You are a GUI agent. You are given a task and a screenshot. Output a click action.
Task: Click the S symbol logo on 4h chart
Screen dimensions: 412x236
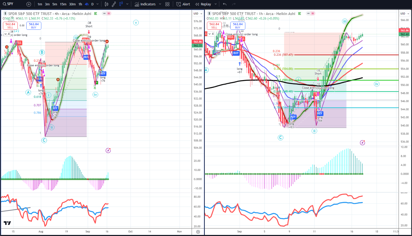(x=5, y=13)
